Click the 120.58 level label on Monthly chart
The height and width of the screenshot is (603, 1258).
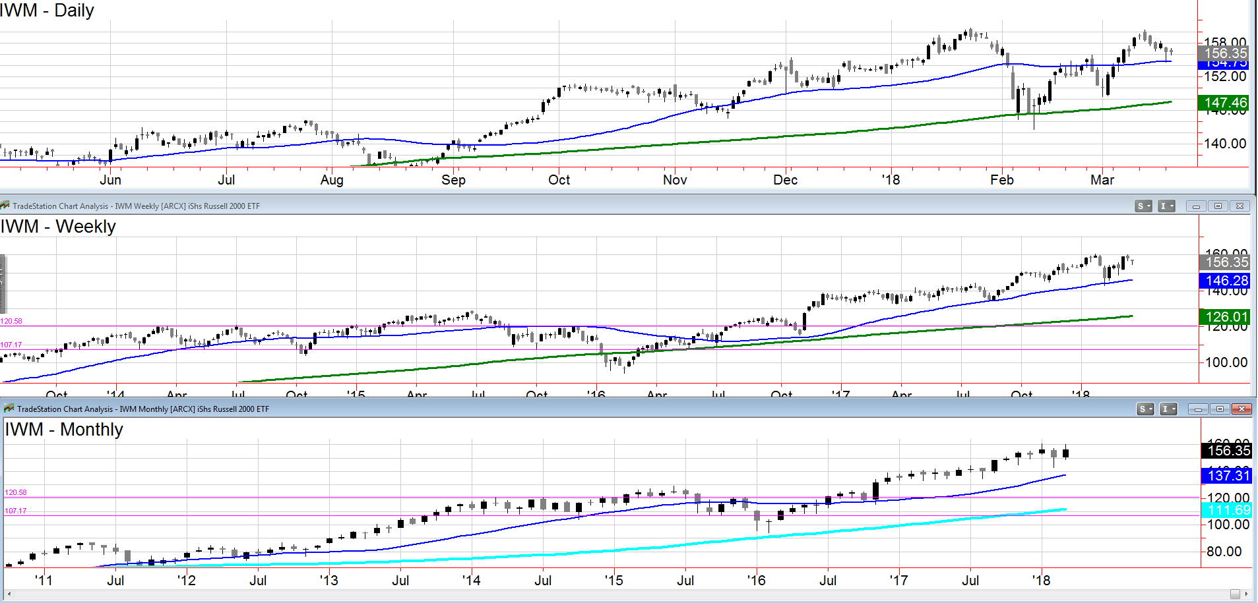click(16, 493)
